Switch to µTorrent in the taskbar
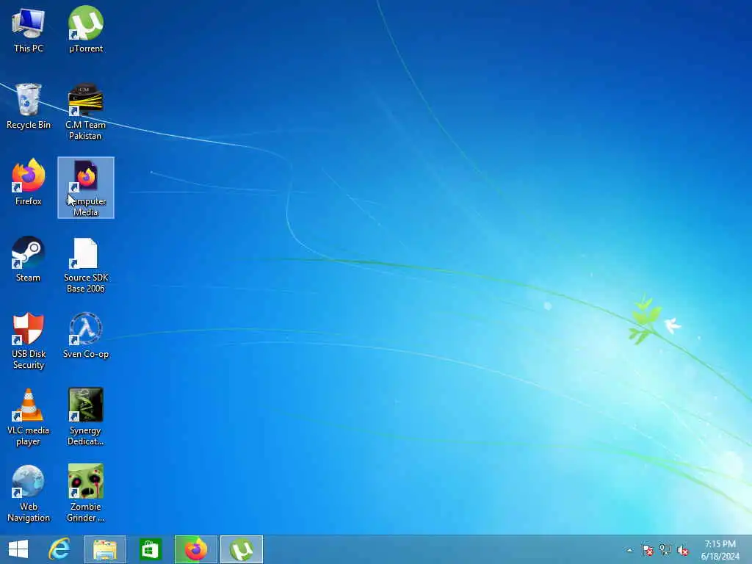Image resolution: width=752 pixels, height=564 pixels. (x=242, y=549)
